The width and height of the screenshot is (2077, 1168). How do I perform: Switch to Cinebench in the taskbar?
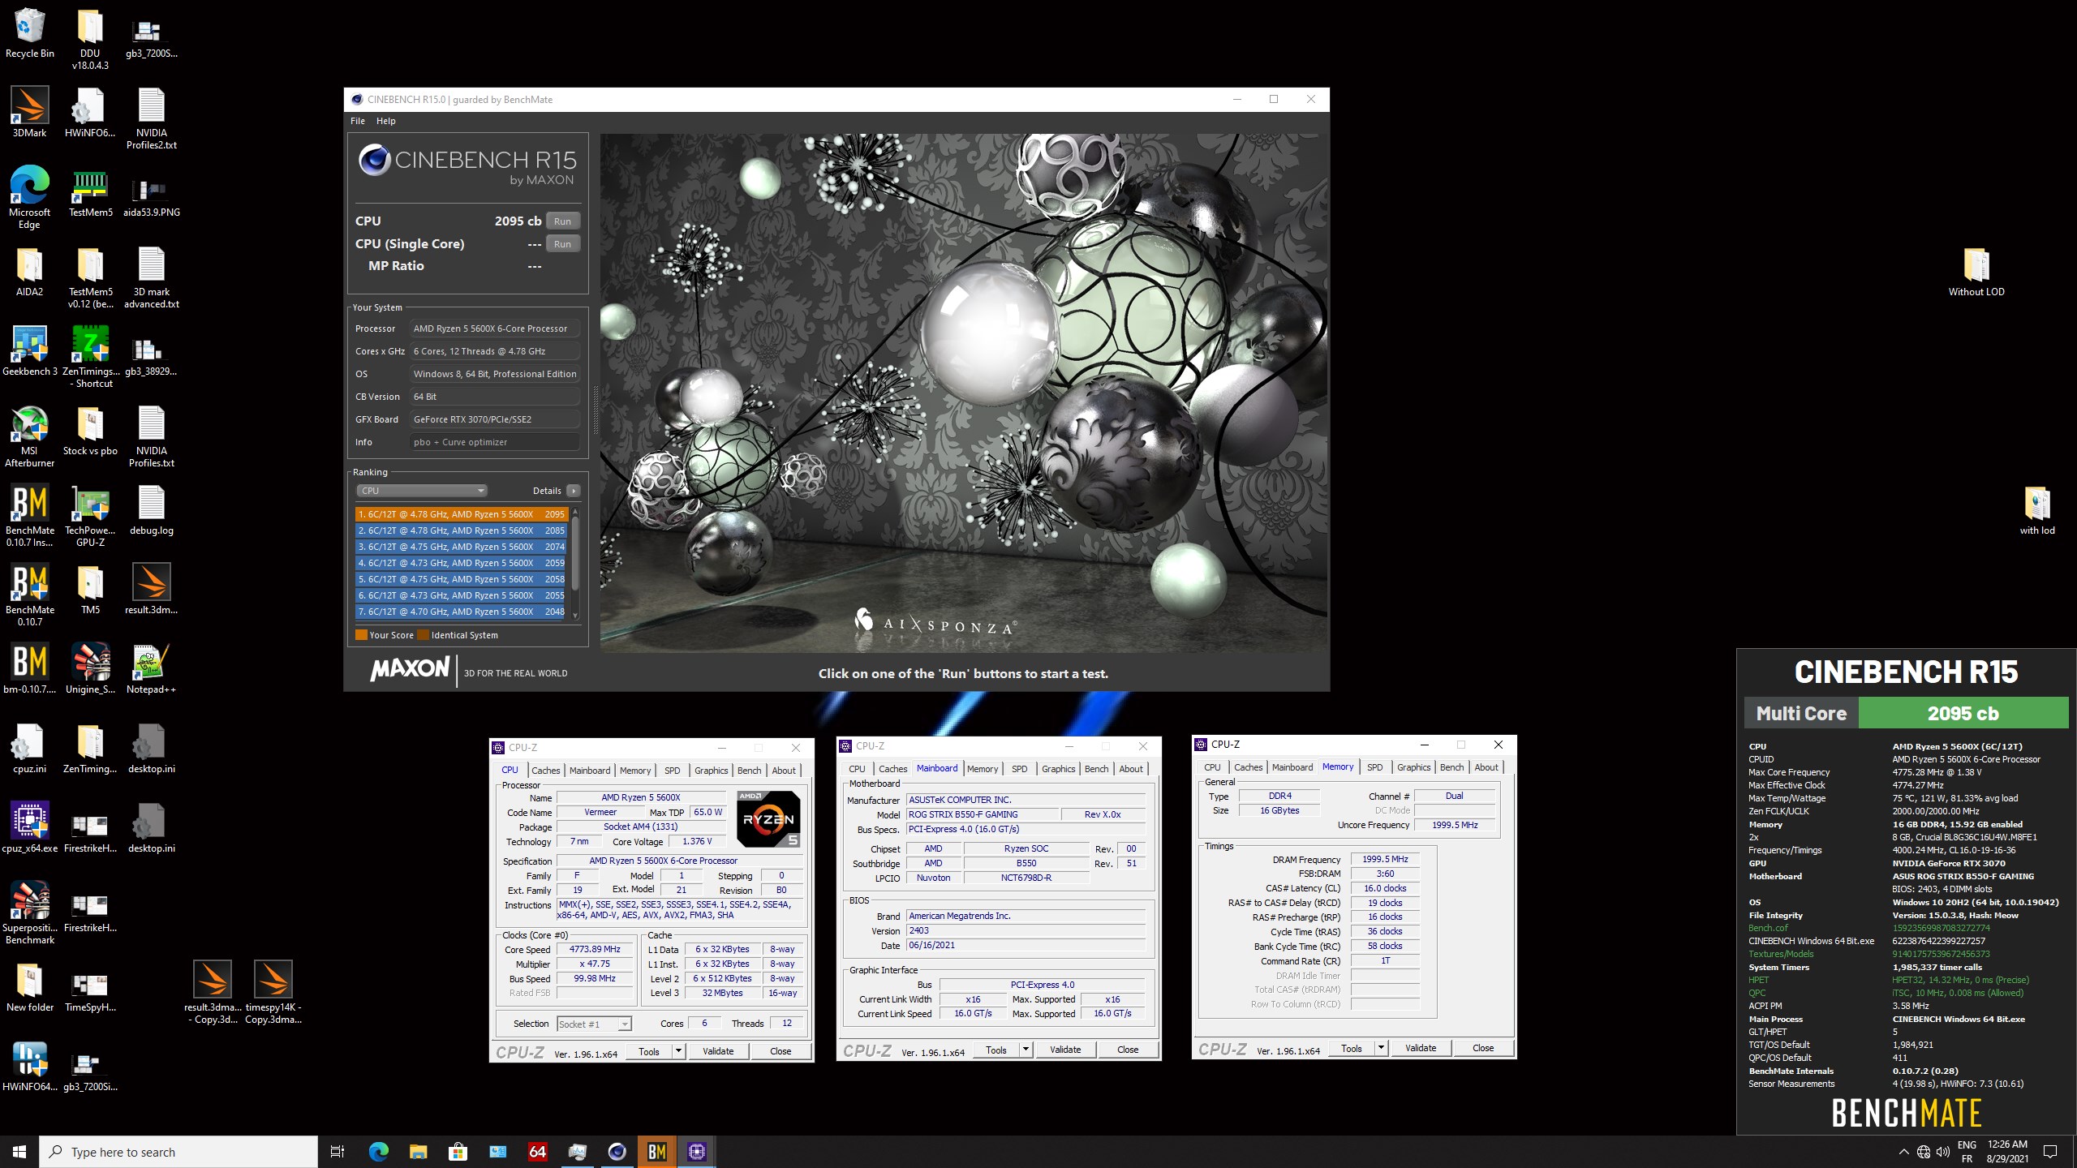[617, 1152]
